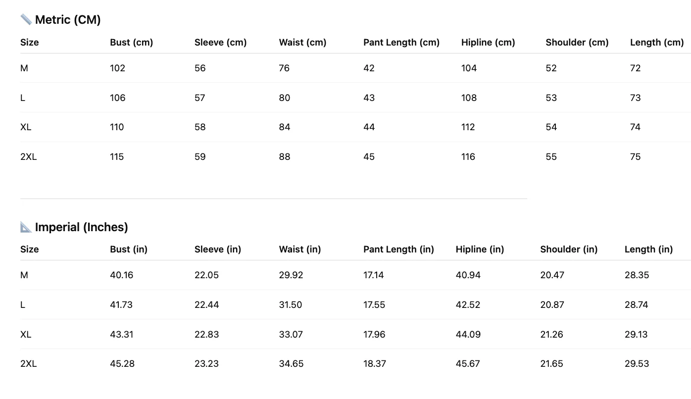Click the Bust (cm) column header
This screenshot has width=691, height=399.
(131, 43)
